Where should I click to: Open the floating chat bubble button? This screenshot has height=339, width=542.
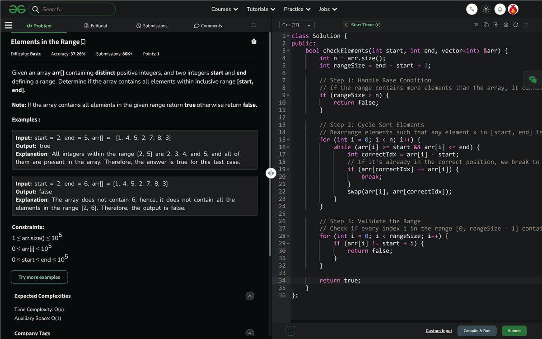click(x=533, y=80)
